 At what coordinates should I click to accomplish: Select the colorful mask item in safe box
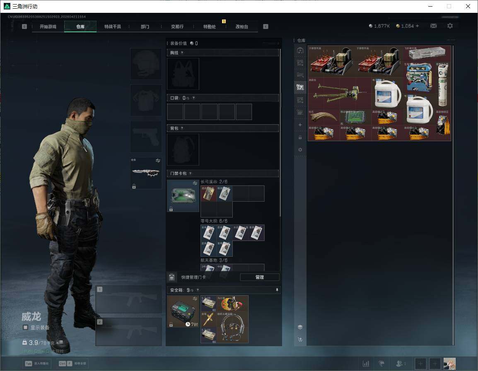point(233,304)
